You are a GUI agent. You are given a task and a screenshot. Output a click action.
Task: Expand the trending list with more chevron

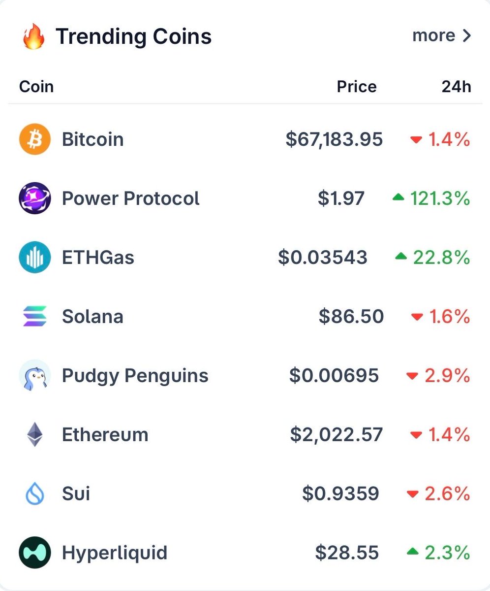point(442,36)
